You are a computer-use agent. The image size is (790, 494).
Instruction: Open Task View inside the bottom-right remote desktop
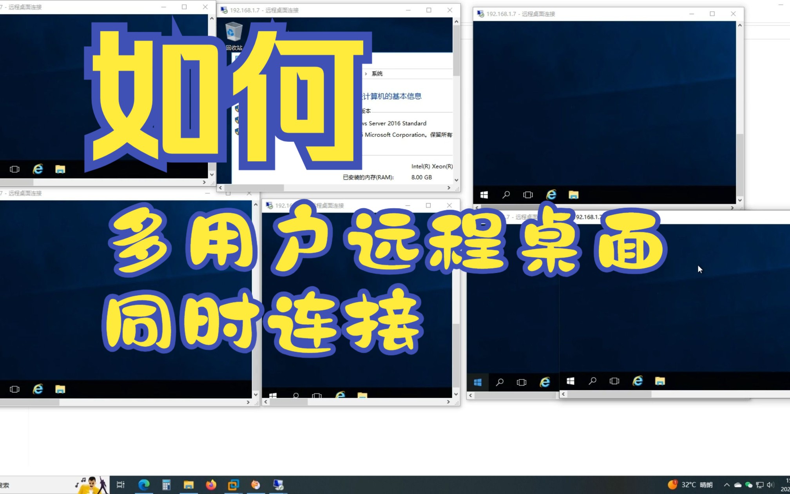tap(614, 381)
